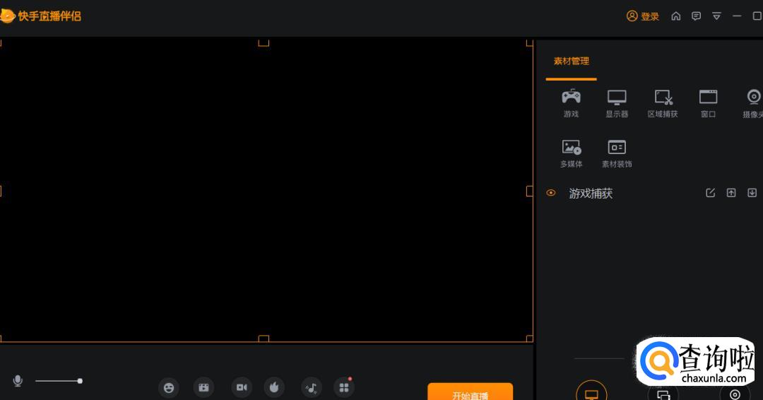Toggle visibility of 游戏捕获 source
Screen dimensions: 763x400
point(551,193)
